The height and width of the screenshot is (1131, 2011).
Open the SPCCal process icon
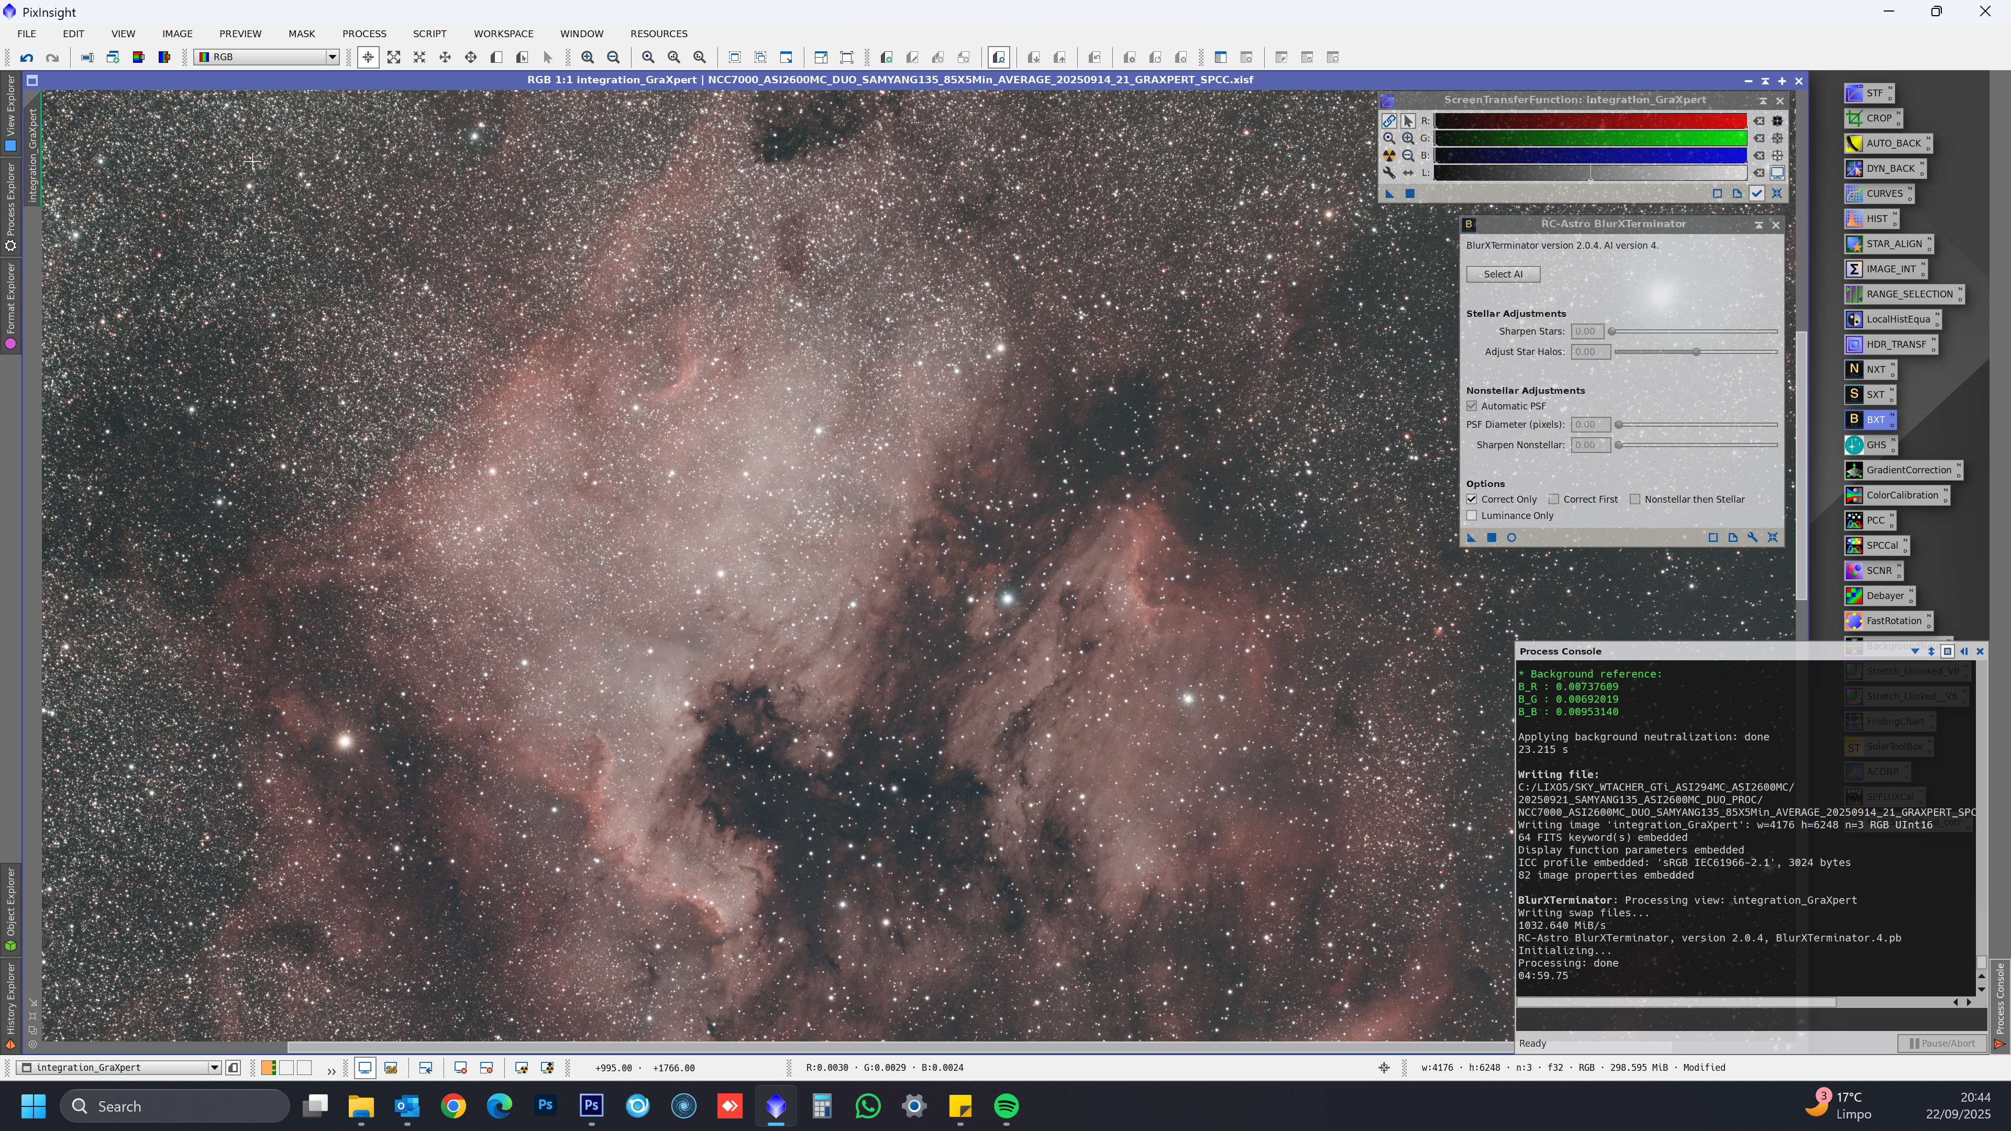click(1875, 545)
